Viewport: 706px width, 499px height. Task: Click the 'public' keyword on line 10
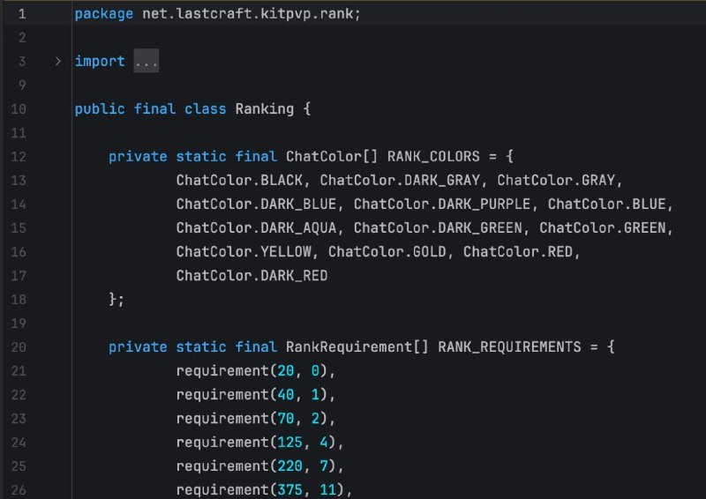point(100,109)
